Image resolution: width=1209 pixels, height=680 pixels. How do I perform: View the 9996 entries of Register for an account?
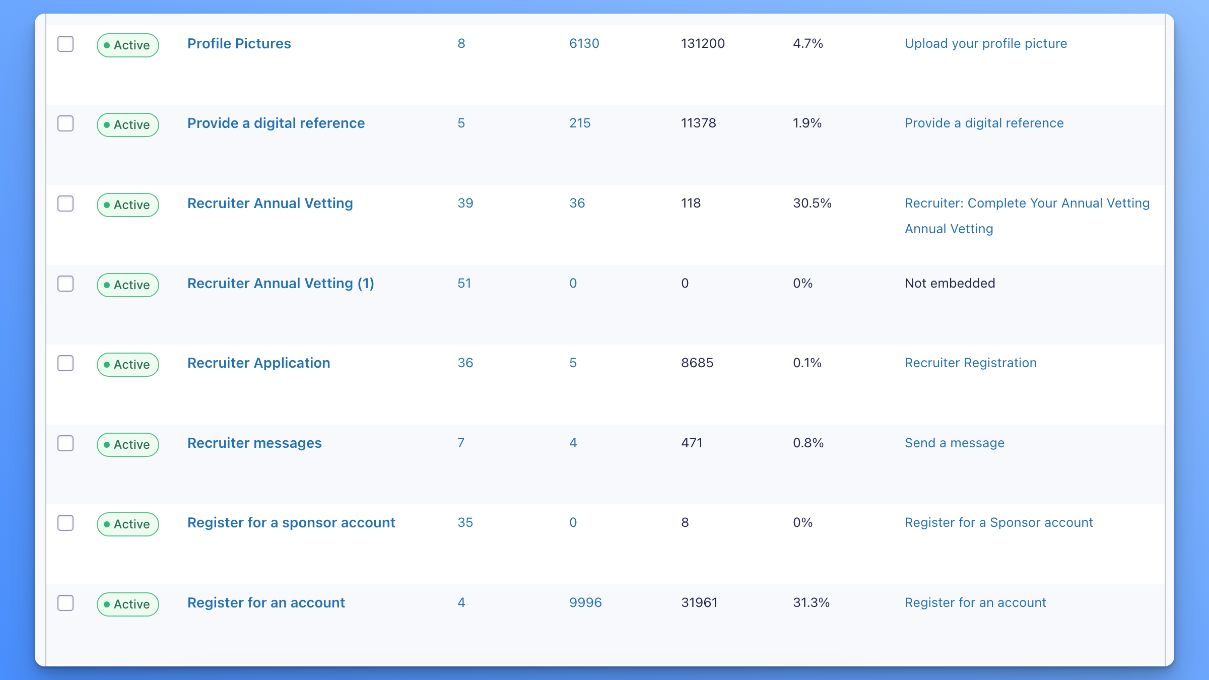click(x=585, y=602)
